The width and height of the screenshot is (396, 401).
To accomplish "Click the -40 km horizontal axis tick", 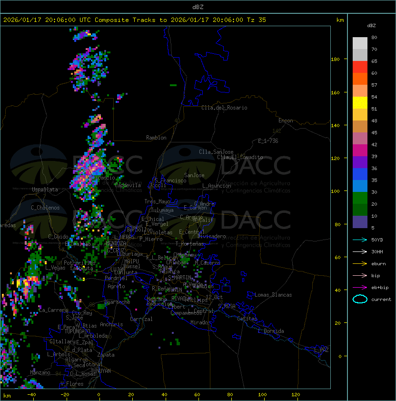I will click(x=31, y=395).
